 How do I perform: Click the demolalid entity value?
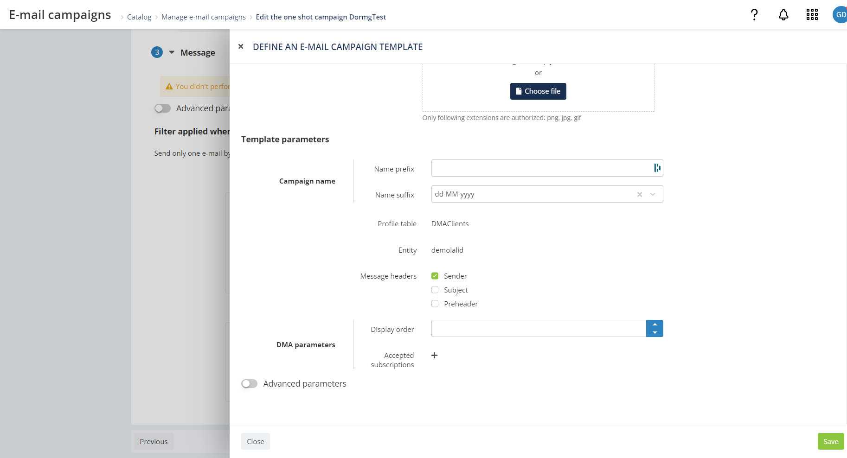click(x=447, y=250)
